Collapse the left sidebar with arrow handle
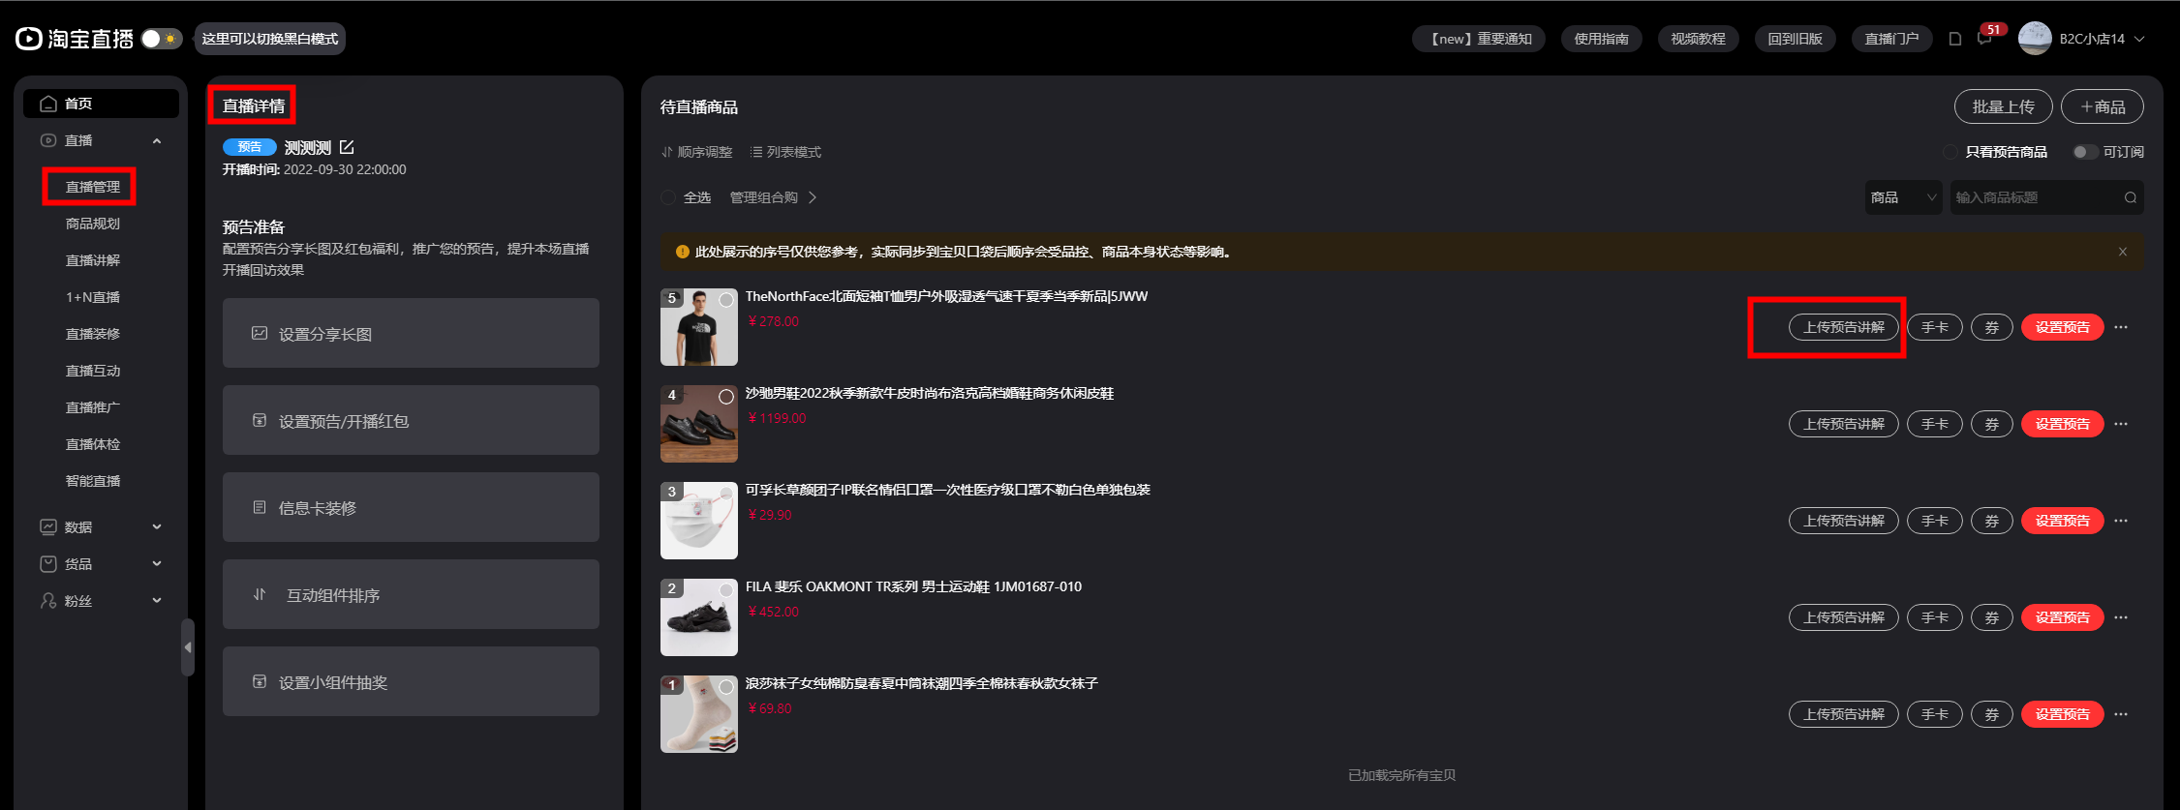The width and height of the screenshot is (2180, 810). pos(188,646)
